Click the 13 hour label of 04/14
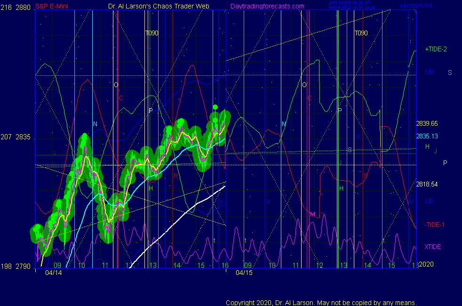 (x=152, y=266)
